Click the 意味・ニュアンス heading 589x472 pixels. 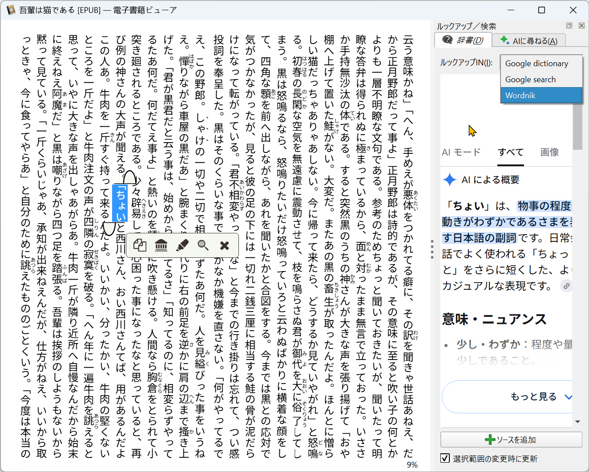[494, 319]
